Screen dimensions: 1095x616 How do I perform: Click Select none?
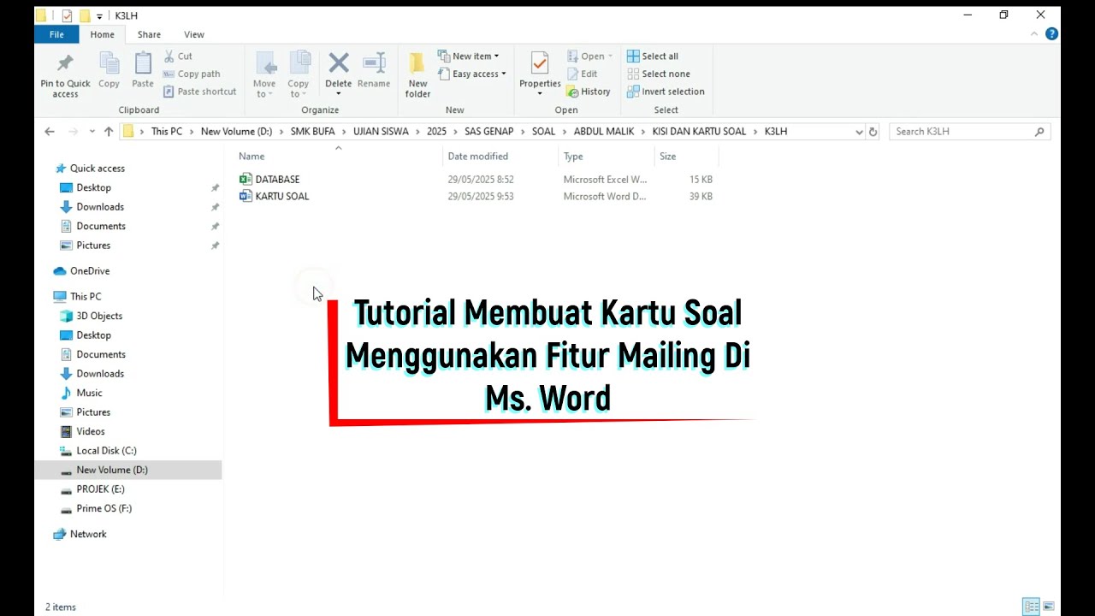click(659, 74)
